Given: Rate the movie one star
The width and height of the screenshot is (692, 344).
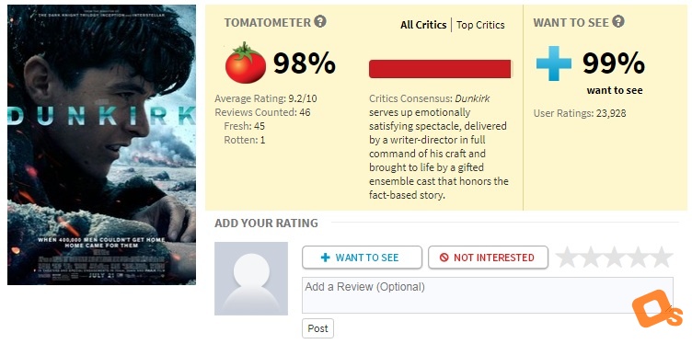Looking at the screenshot, I should tap(567, 258).
